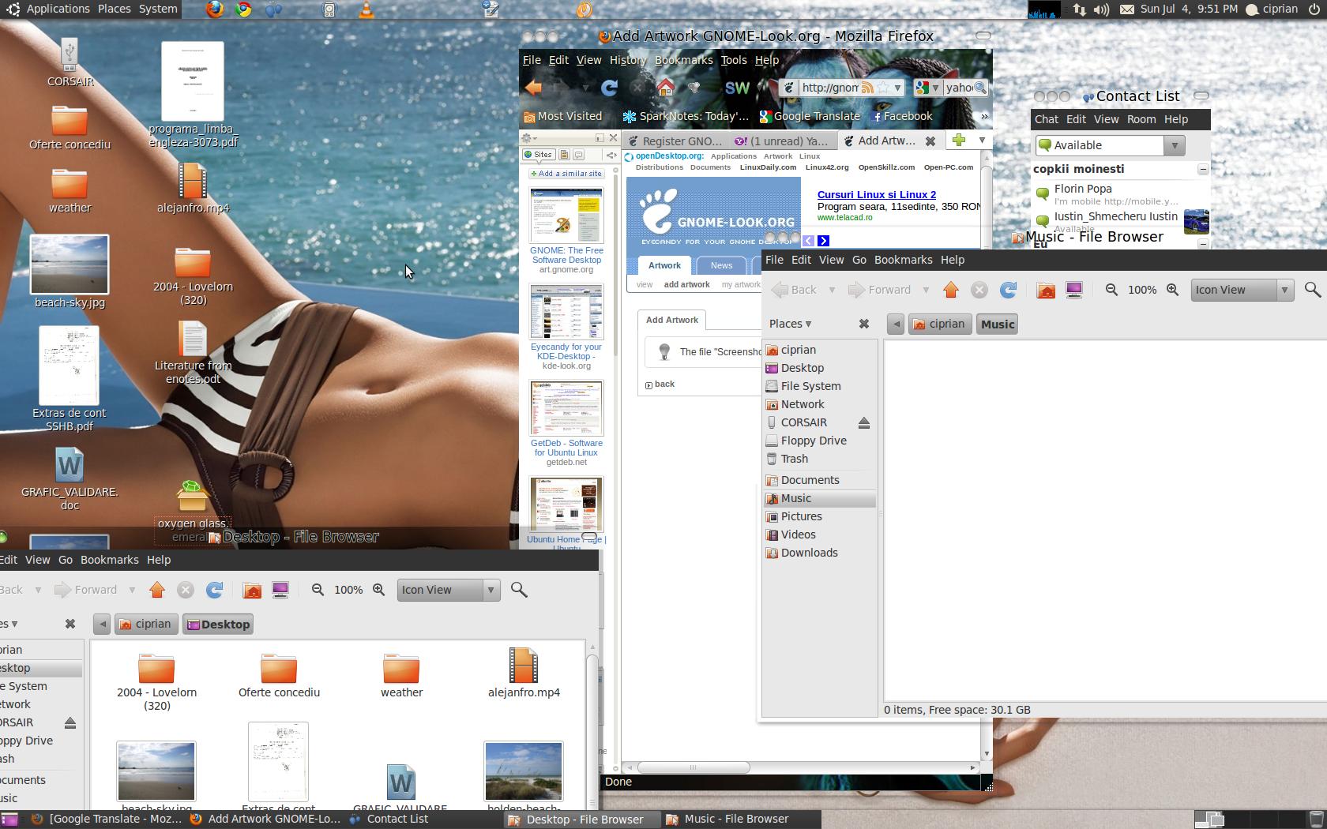Open VLC media player from top panel

367,9
